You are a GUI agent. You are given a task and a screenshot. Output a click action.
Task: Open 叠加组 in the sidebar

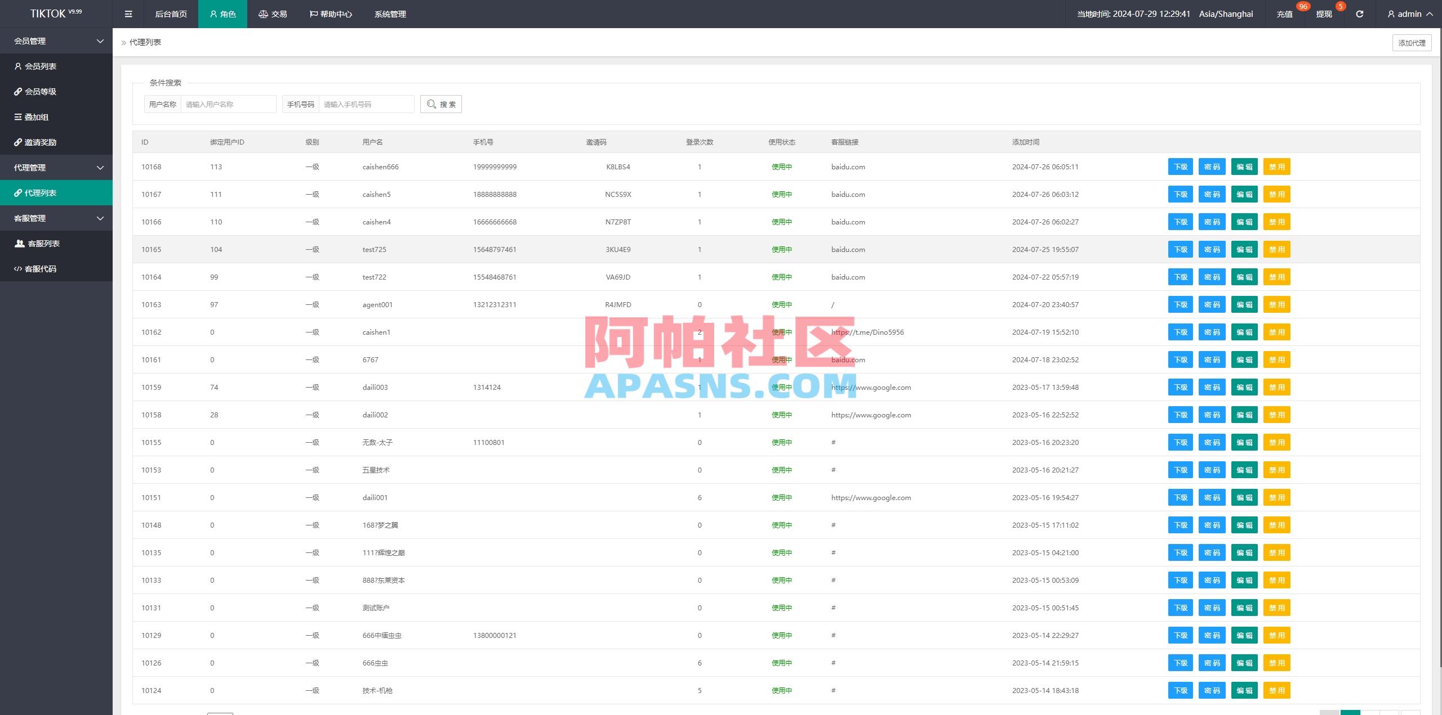38,116
